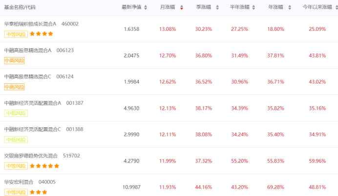Click the four-star rating of 华泰柏瑞积极成长混合A

(x=41, y=34)
